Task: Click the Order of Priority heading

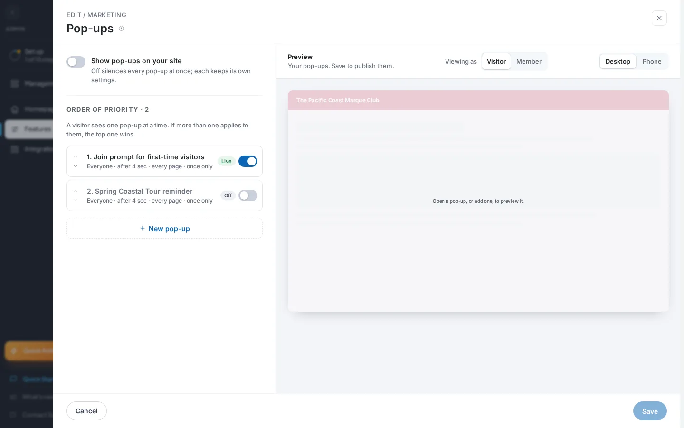Action: pos(108,109)
